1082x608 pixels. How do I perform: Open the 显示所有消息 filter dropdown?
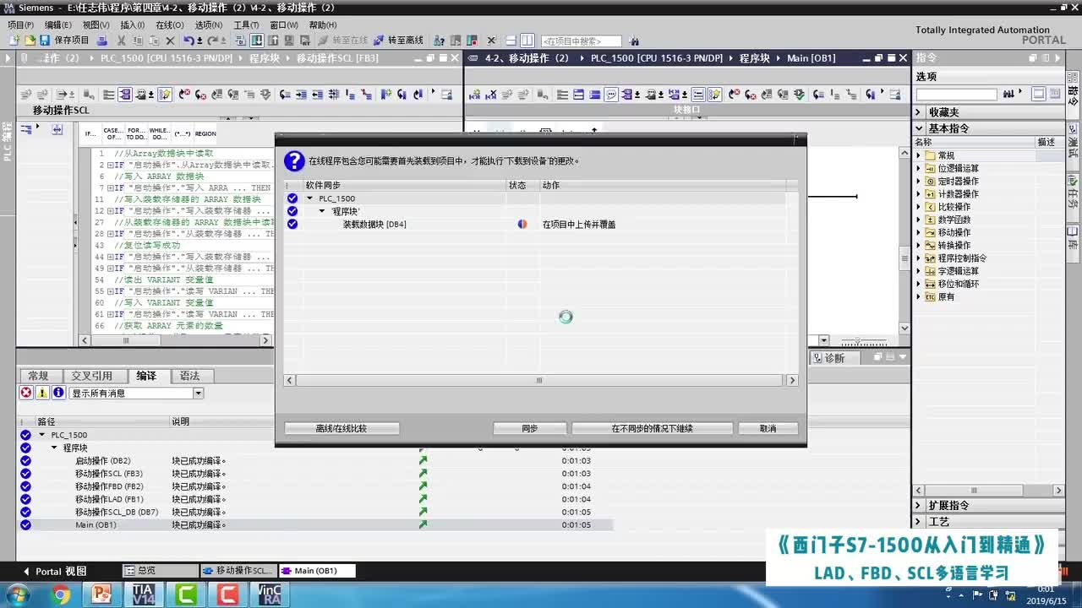click(199, 393)
